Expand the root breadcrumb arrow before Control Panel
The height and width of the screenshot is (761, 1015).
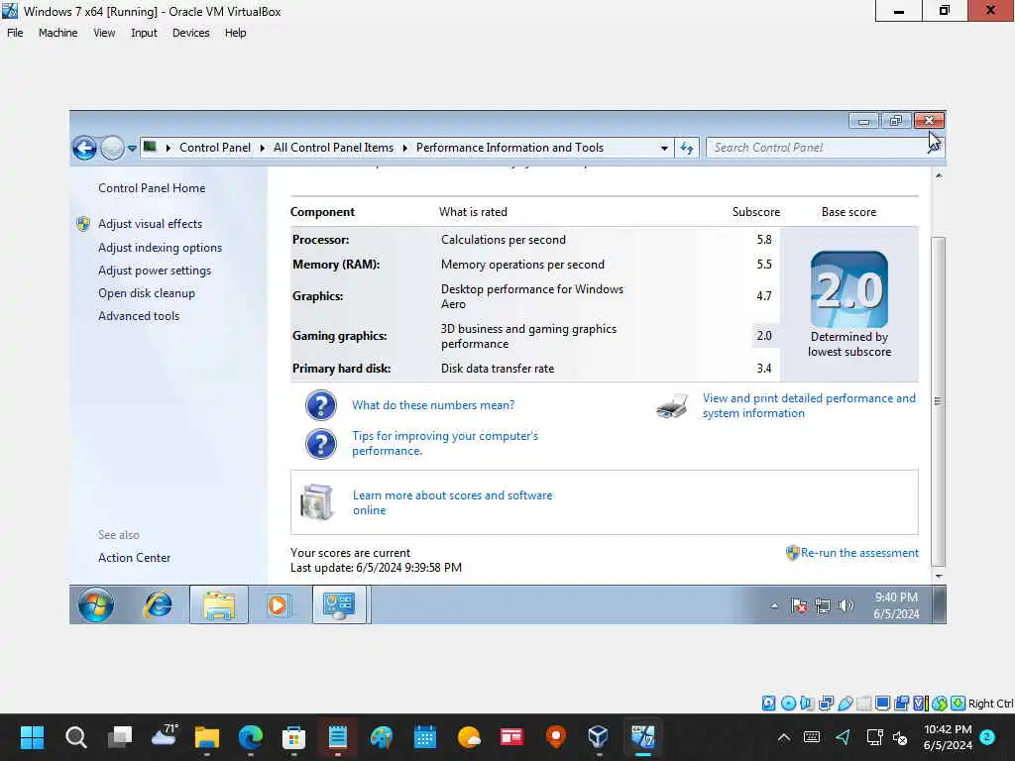pyautogui.click(x=169, y=149)
